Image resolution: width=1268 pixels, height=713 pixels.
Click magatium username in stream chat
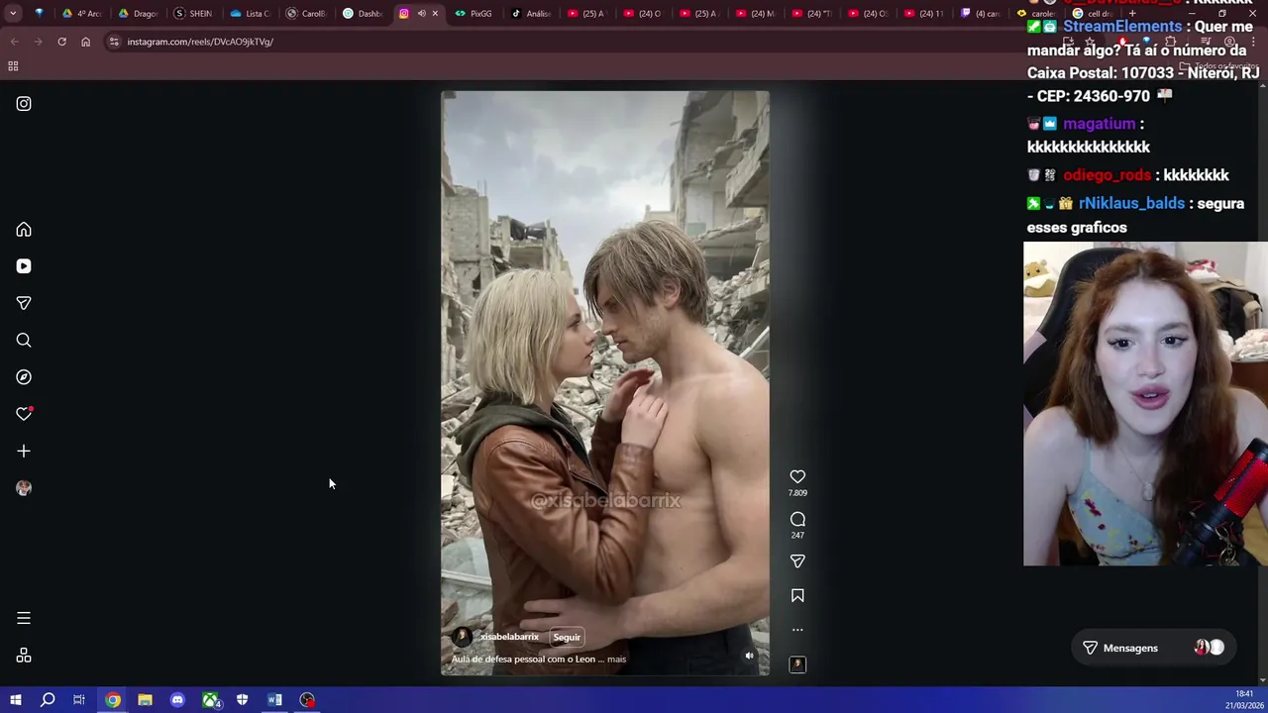coord(1099,124)
